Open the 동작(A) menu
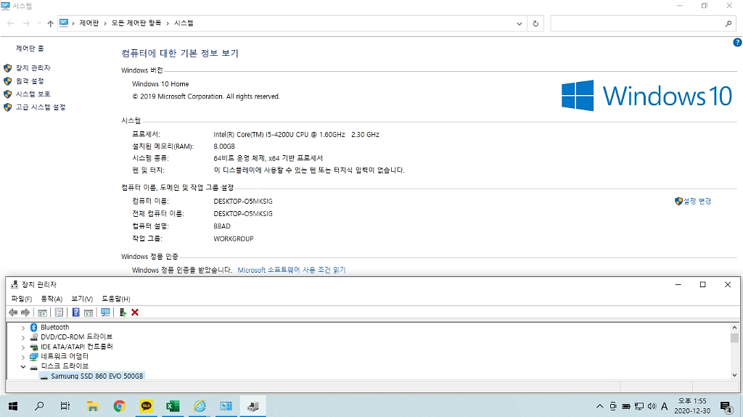743x417 pixels. click(52, 299)
